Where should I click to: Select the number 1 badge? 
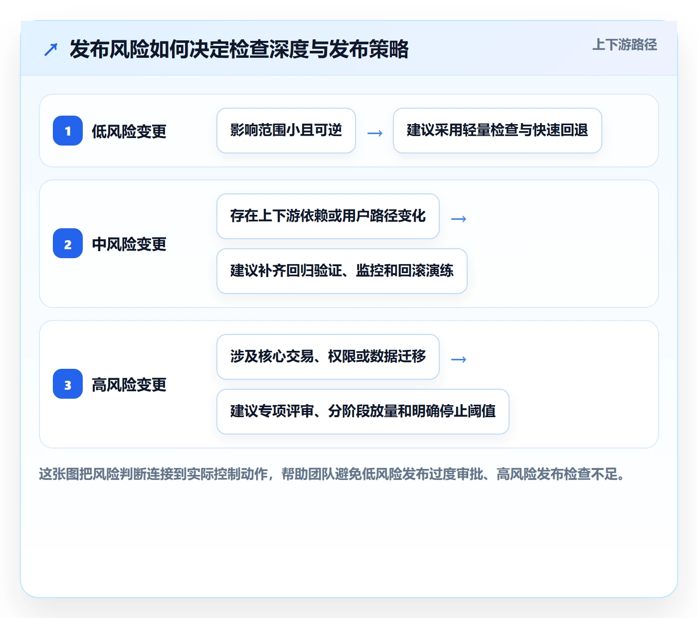[x=68, y=131]
